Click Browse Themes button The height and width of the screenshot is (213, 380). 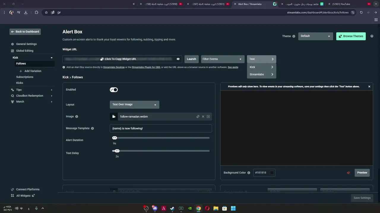point(351,36)
